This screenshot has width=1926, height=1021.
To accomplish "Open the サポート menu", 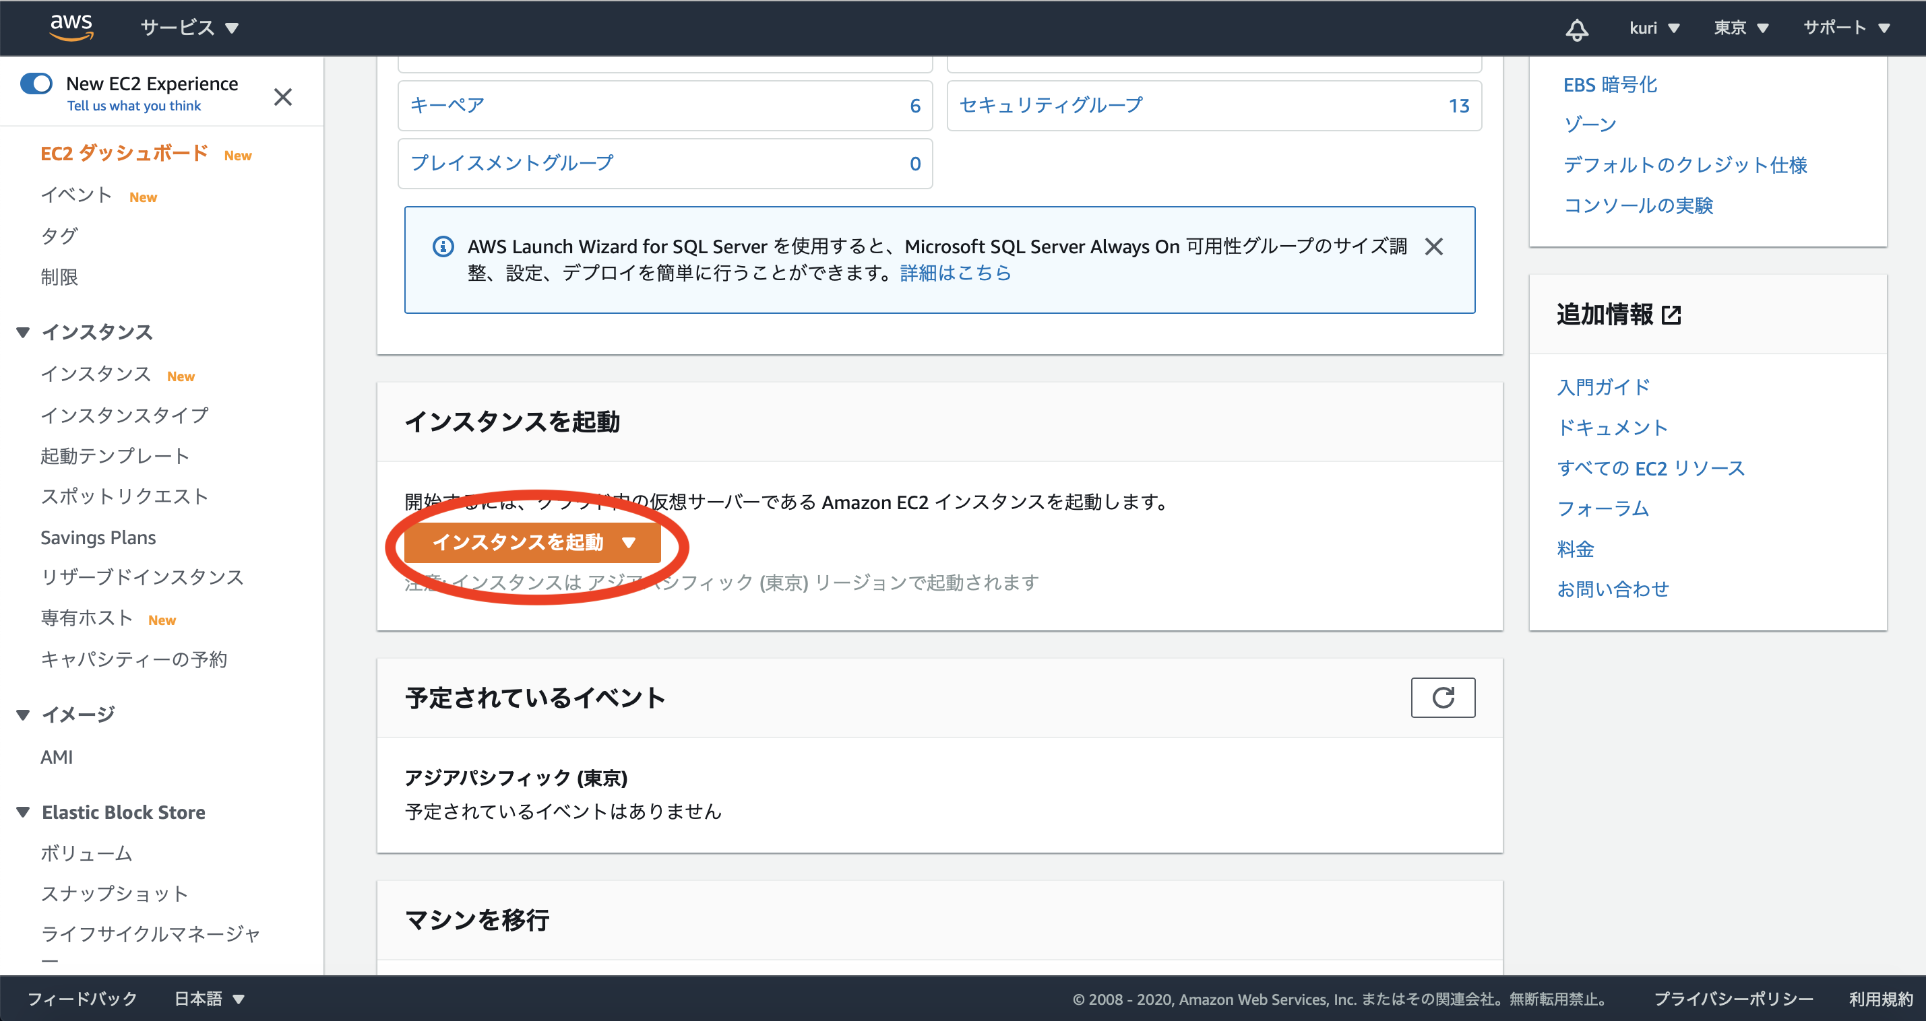I will click(1846, 28).
